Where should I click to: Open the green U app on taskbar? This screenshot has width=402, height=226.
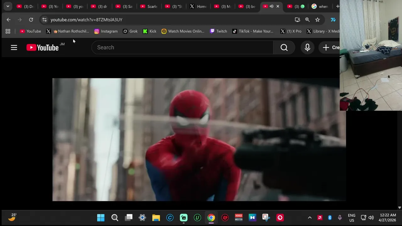tap(197, 218)
